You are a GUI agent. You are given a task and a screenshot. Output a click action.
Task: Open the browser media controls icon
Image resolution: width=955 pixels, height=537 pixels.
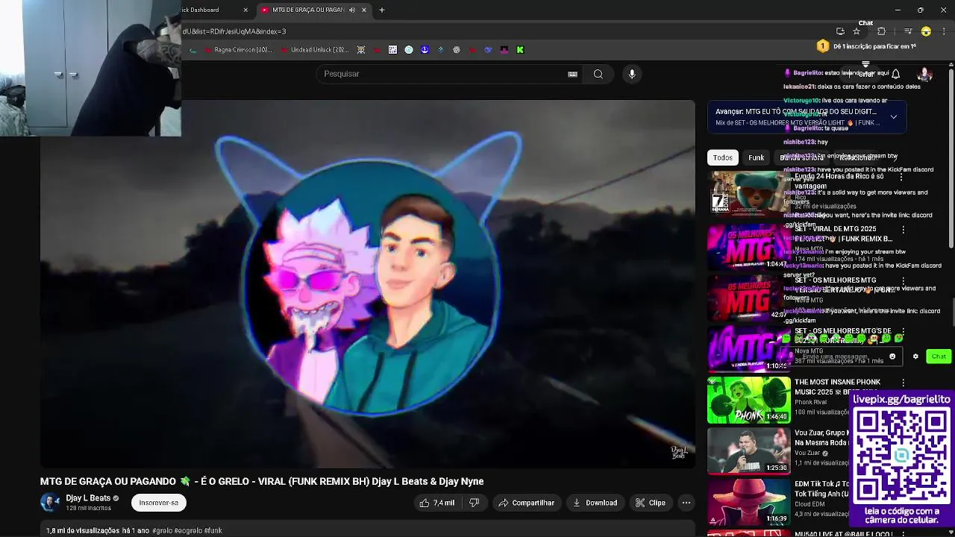pyautogui.click(x=908, y=31)
